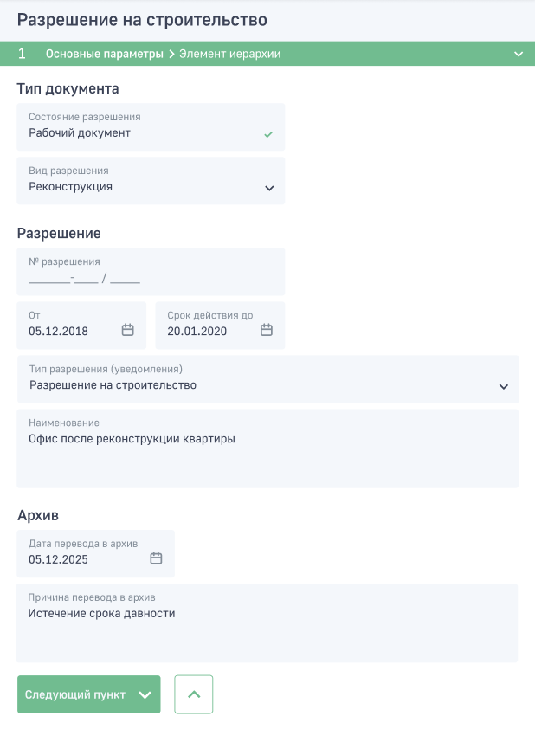Click the up-arrow button beside Следующий пункт
The image size is (535, 729).
click(194, 694)
